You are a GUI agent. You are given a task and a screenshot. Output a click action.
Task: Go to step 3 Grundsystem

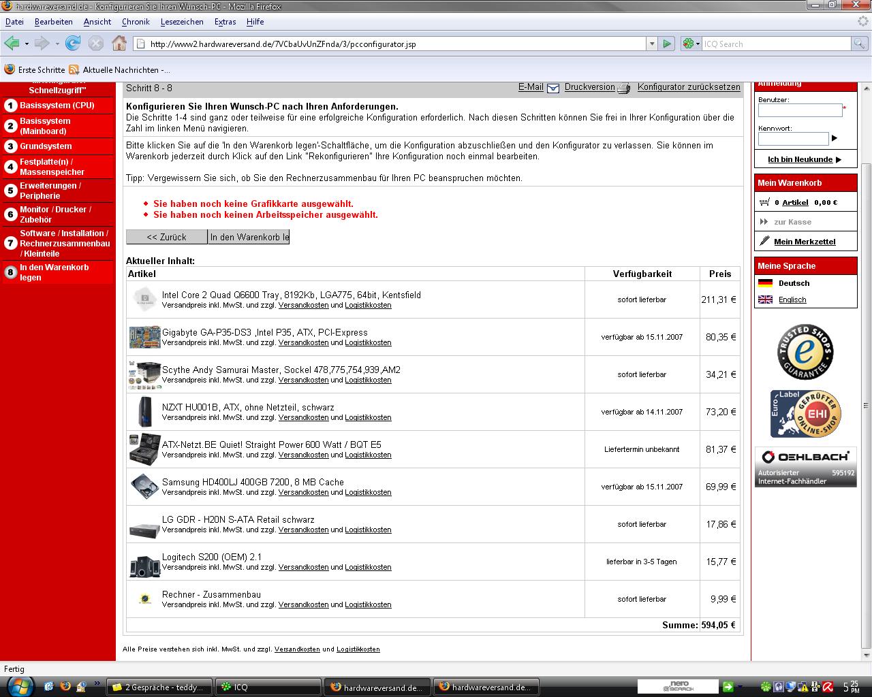pyautogui.click(x=57, y=146)
